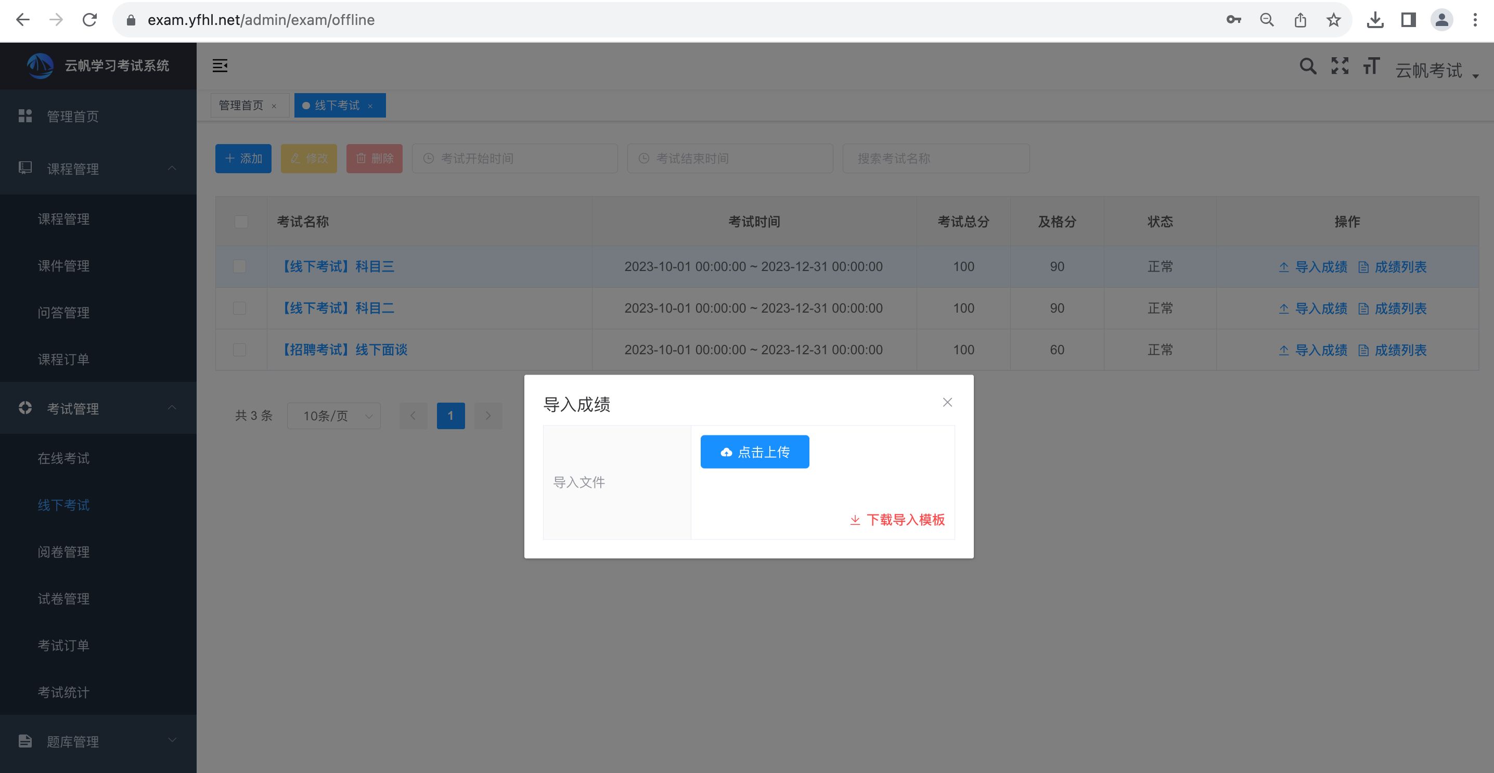The width and height of the screenshot is (1494, 773).
Task: Click the 搜索考试名称 search field
Action: pyautogui.click(x=935, y=159)
